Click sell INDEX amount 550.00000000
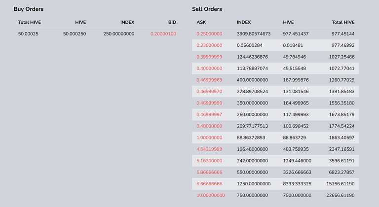The width and height of the screenshot is (379, 207). pyautogui.click(x=252, y=172)
